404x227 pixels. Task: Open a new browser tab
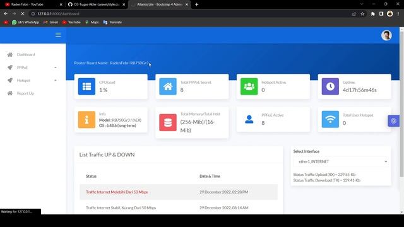(196, 4)
